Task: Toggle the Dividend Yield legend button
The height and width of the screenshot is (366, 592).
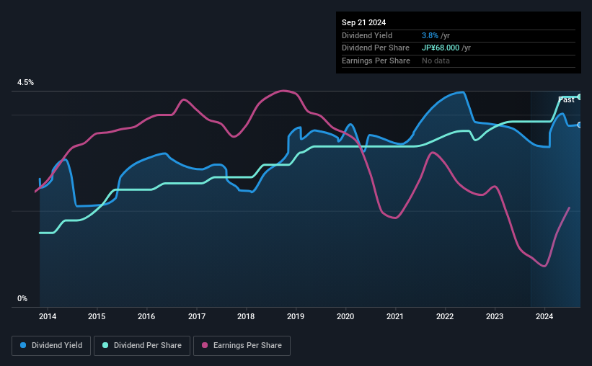Action: 51,346
